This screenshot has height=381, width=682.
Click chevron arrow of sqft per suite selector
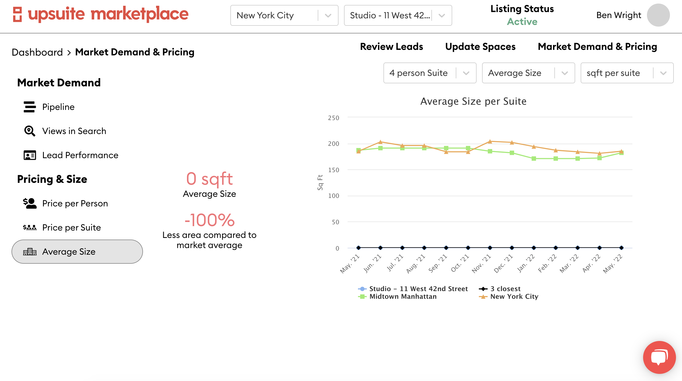click(663, 73)
